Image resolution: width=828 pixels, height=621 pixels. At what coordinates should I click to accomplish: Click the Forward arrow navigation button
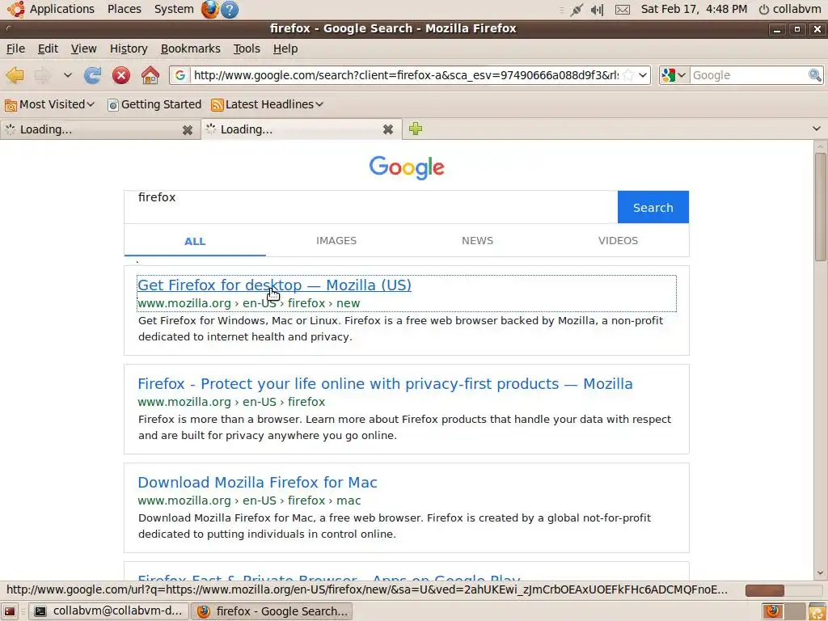tap(43, 75)
